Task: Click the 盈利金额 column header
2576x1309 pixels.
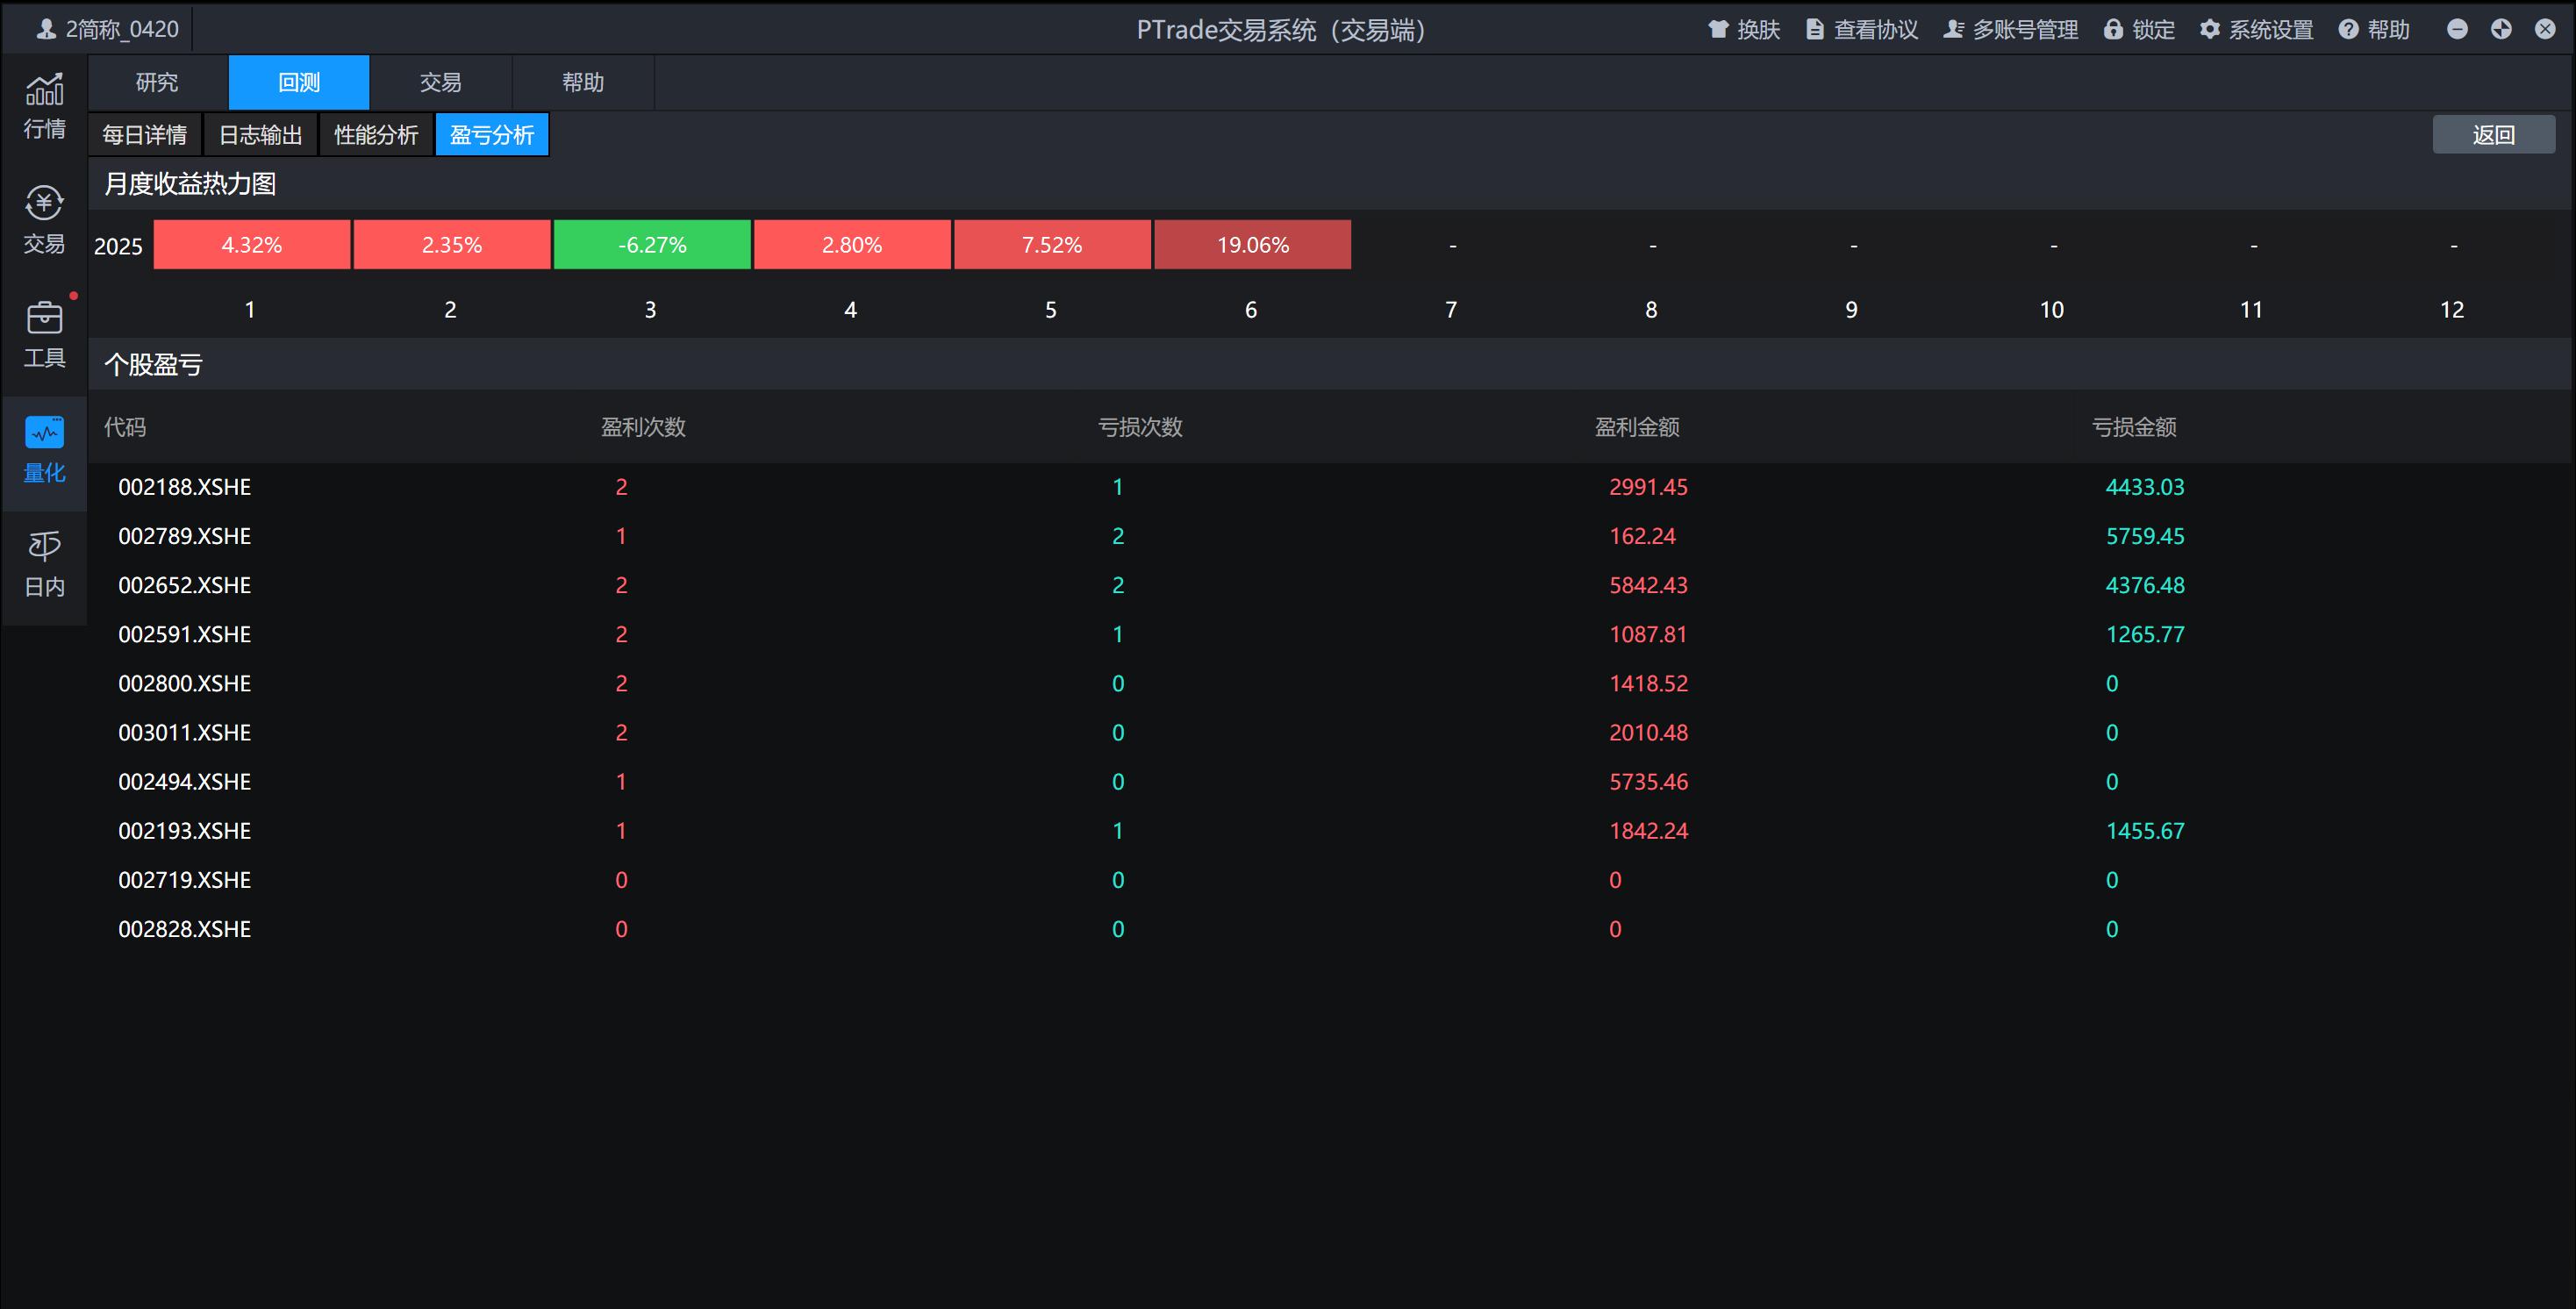Action: pyautogui.click(x=1637, y=427)
